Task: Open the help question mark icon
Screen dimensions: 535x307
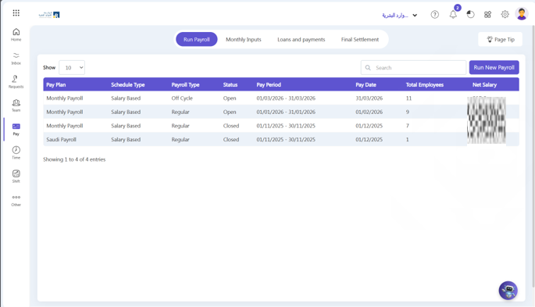Action: [x=435, y=15]
